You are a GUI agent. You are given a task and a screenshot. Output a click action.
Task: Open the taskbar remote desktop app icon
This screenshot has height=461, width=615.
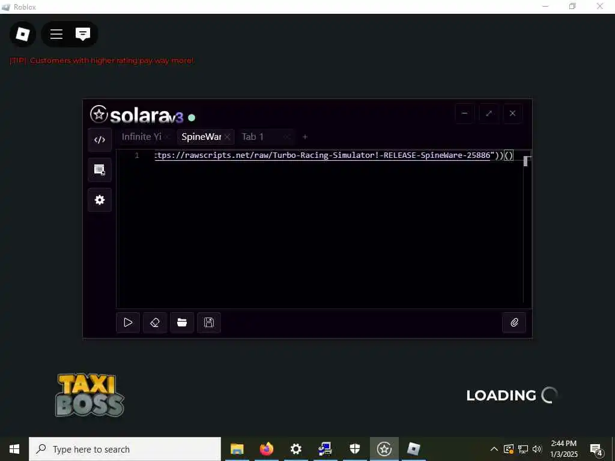coord(325,449)
